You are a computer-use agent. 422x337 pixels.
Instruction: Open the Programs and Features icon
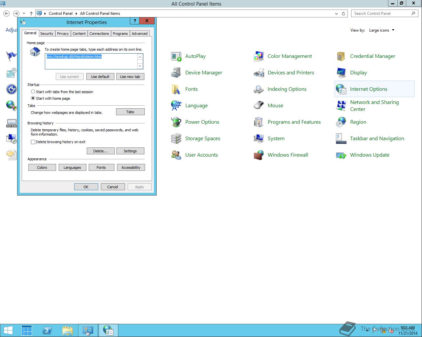click(259, 122)
